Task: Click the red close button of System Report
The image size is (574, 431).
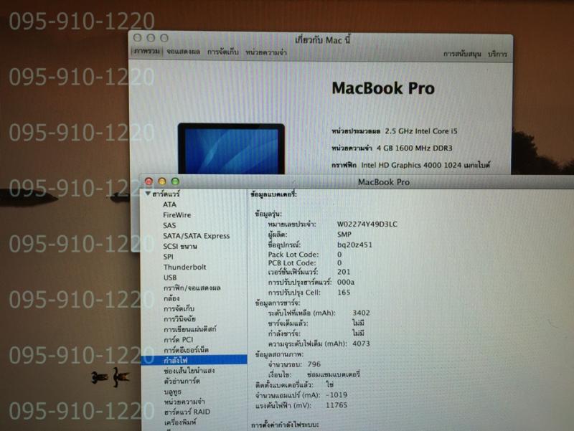Action: 149,181
